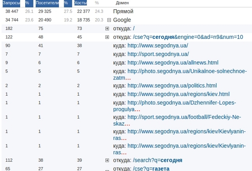Sort by Запросы column header
Image resolution: width=252 pixels, height=171 pixels.
click(x=11, y=3)
